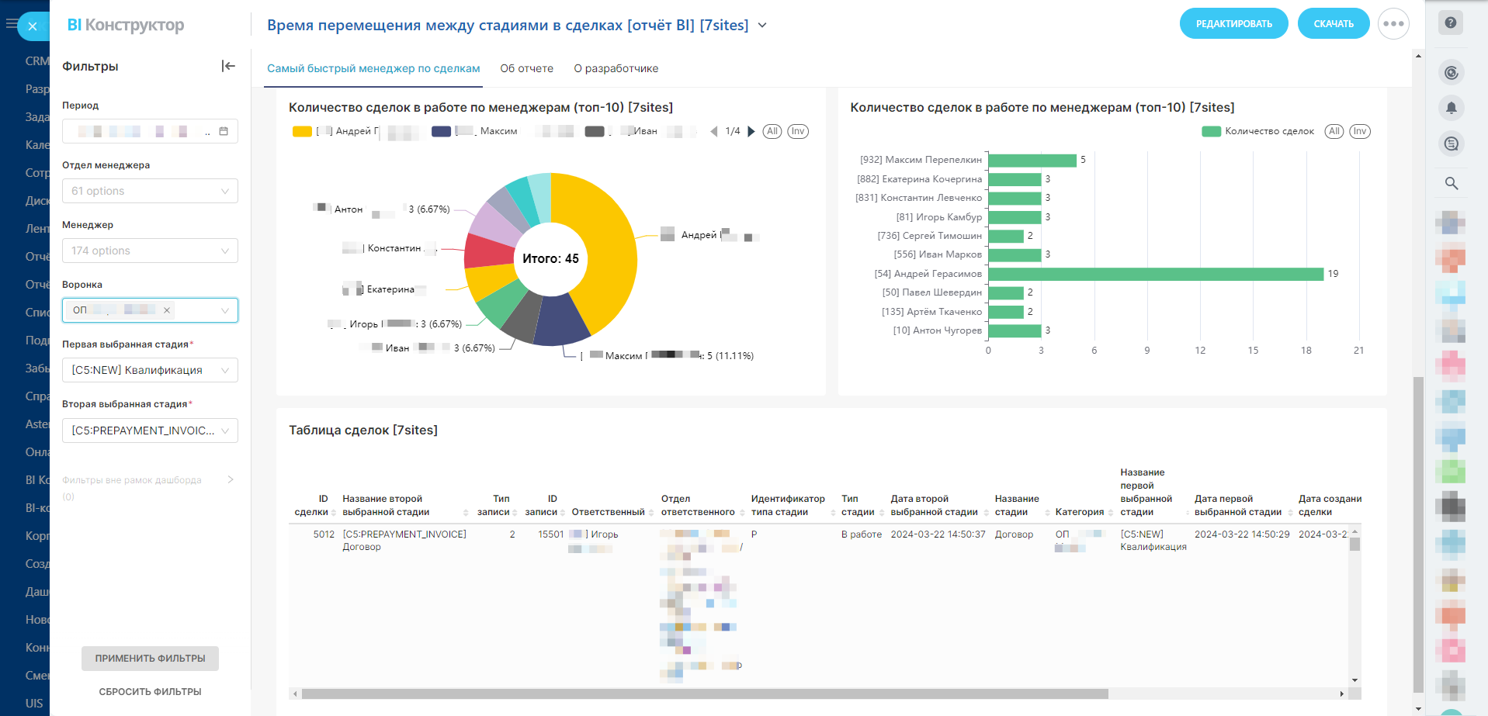Open the notifications bell icon
This screenshot has width=1488, height=716.
point(1451,108)
